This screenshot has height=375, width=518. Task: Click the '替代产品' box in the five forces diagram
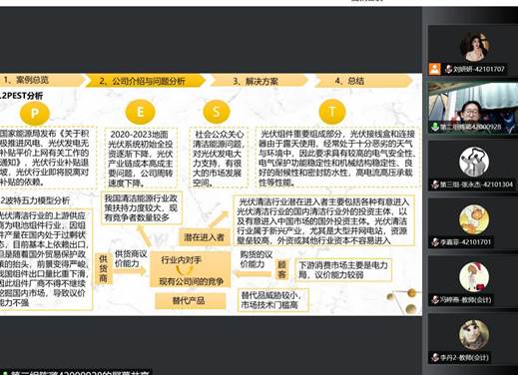point(191,300)
